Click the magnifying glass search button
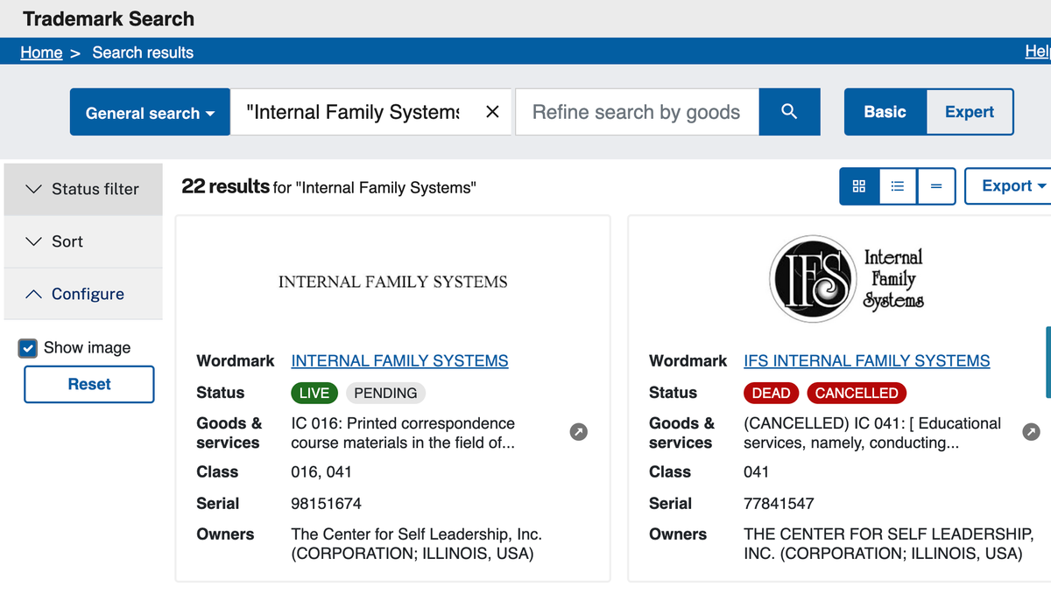The height and width of the screenshot is (593, 1051). tap(789, 112)
